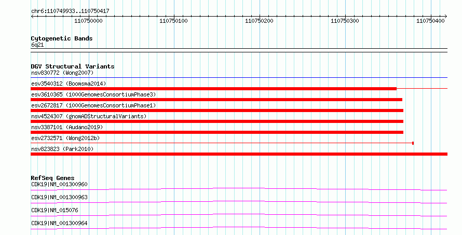
Task: Open CDK19|NM_001300960 gene label
Action: [59, 184]
